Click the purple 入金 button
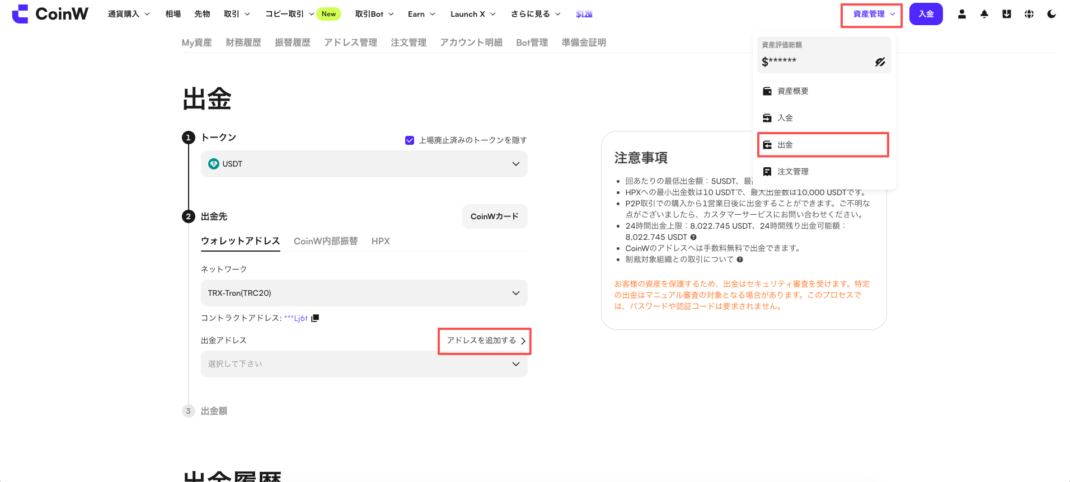Viewport: 1070px width, 482px height. click(926, 14)
